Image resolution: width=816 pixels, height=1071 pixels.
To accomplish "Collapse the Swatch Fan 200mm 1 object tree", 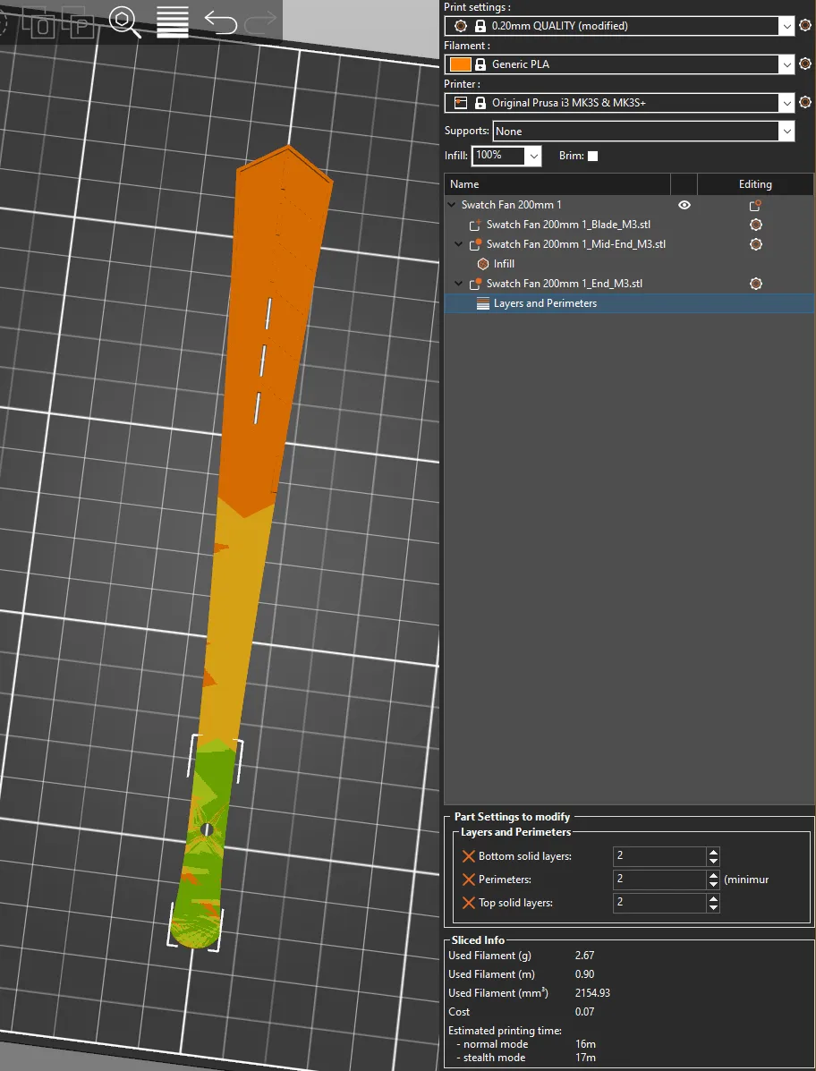I will 452,205.
